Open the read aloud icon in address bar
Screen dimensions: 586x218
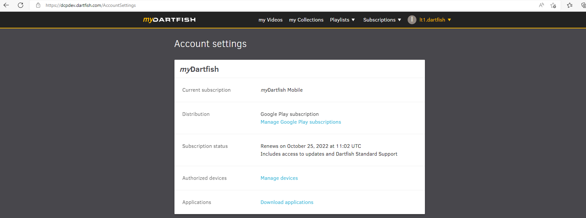click(541, 5)
